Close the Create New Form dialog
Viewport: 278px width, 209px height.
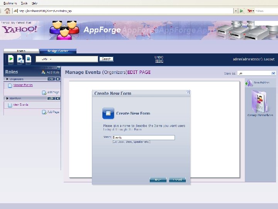188,93
